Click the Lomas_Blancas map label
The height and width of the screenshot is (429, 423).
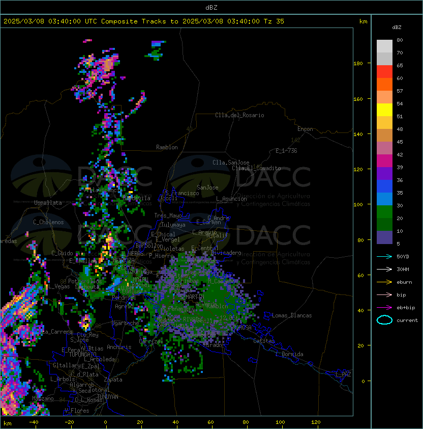click(x=292, y=315)
